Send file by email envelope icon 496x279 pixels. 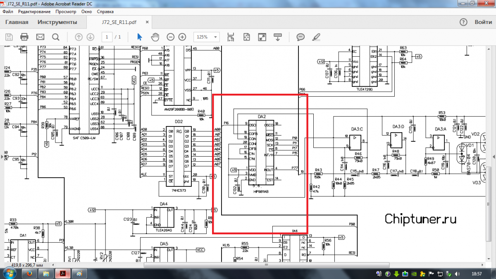pos(40,37)
